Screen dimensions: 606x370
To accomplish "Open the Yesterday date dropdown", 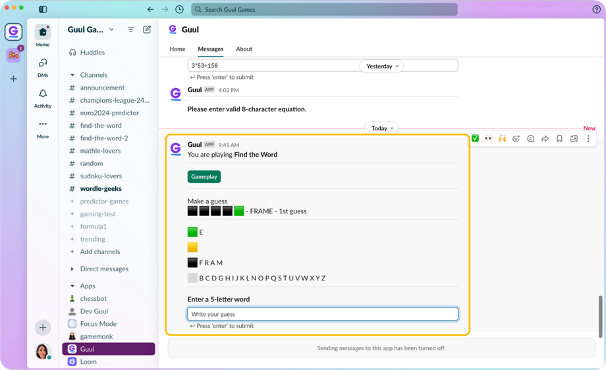I will 382,66.
